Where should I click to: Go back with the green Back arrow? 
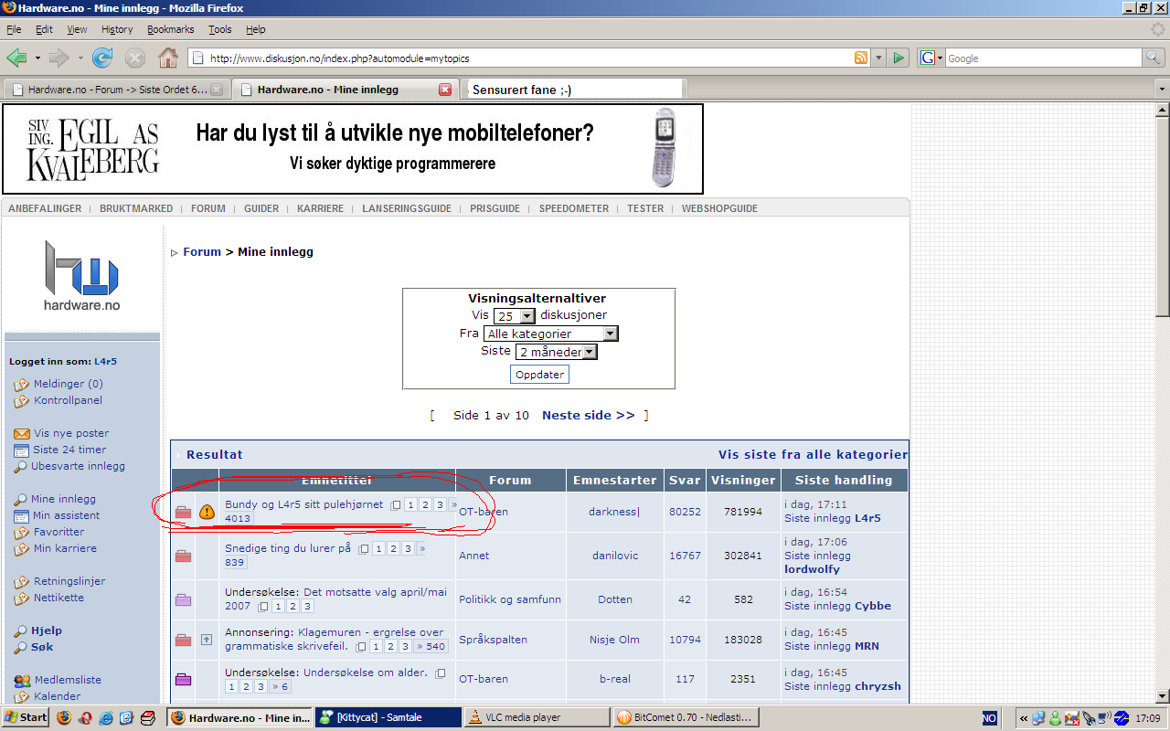pyautogui.click(x=17, y=58)
